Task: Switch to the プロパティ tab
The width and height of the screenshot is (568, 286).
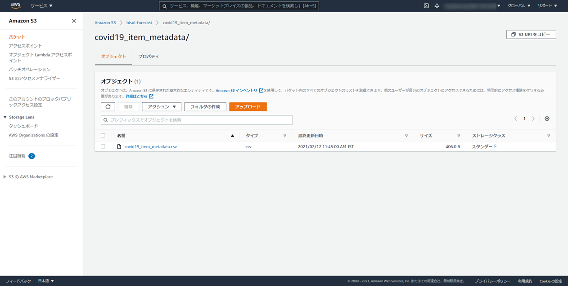Action: 148,57
